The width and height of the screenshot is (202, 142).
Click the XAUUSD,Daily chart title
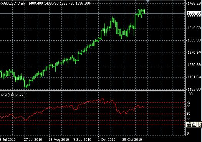click(x=13, y=3)
